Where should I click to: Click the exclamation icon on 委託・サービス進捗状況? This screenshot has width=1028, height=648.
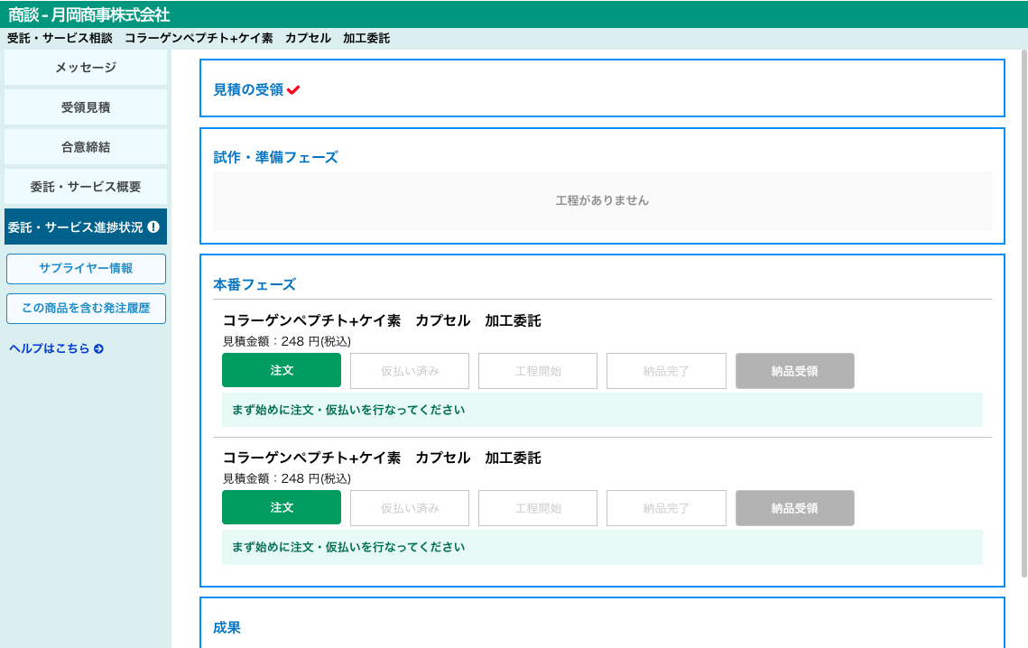[153, 227]
